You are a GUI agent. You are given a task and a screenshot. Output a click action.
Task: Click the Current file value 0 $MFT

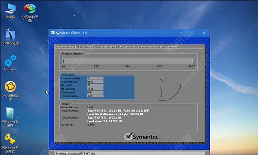pyautogui.click(x=92, y=125)
